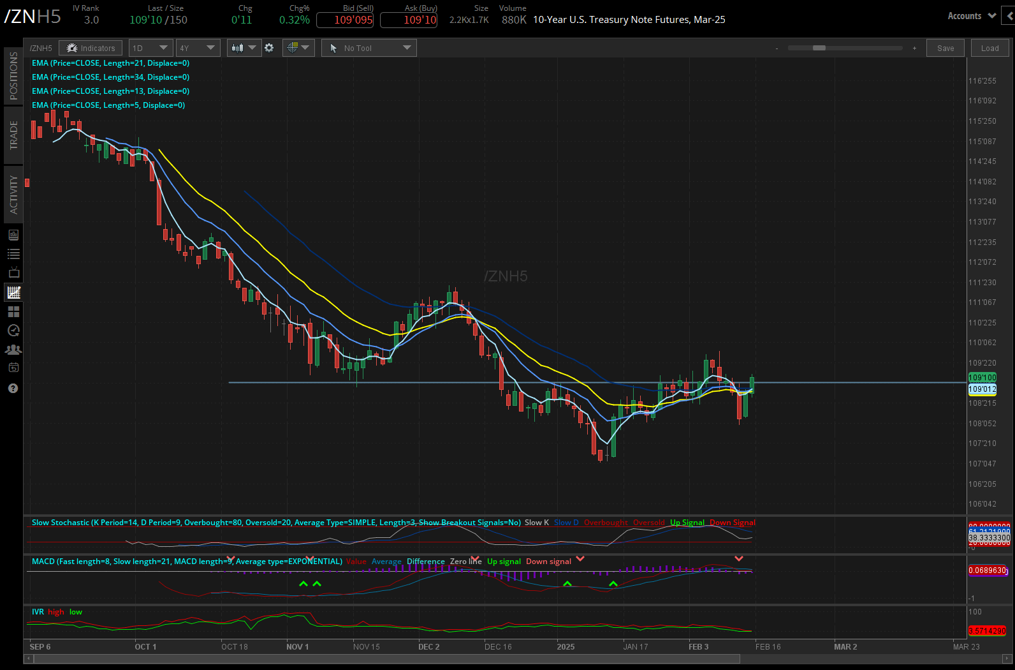Image resolution: width=1015 pixels, height=670 pixels.
Task: Select the EMA Length=34 study label
Action: point(111,77)
